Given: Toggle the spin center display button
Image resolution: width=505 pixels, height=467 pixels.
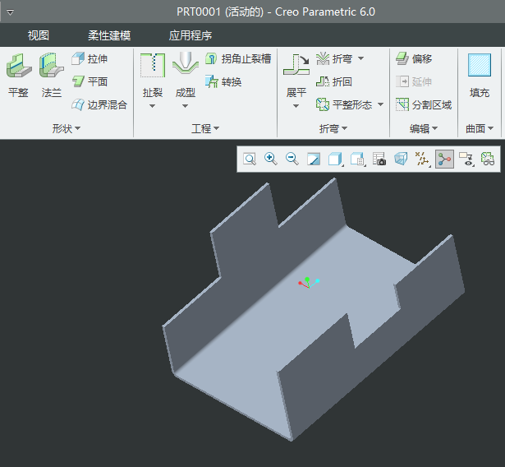Looking at the screenshot, I should (444, 159).
